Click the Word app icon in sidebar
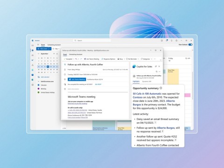This screenshot has width=224, height=168. (33, 75)
